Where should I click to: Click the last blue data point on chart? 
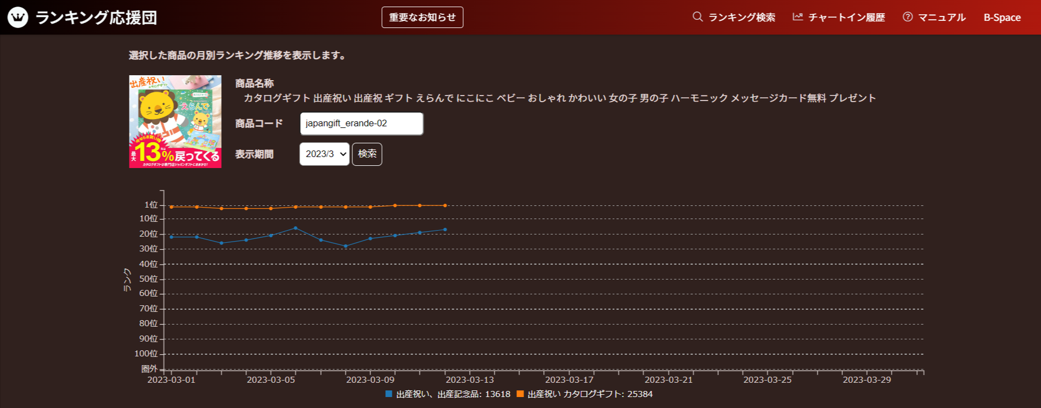click(x=444, y=230)
